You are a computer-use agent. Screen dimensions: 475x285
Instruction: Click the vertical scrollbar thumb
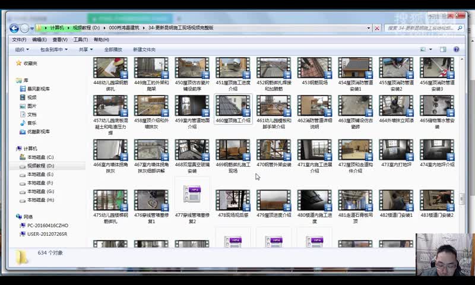point(462,199)
